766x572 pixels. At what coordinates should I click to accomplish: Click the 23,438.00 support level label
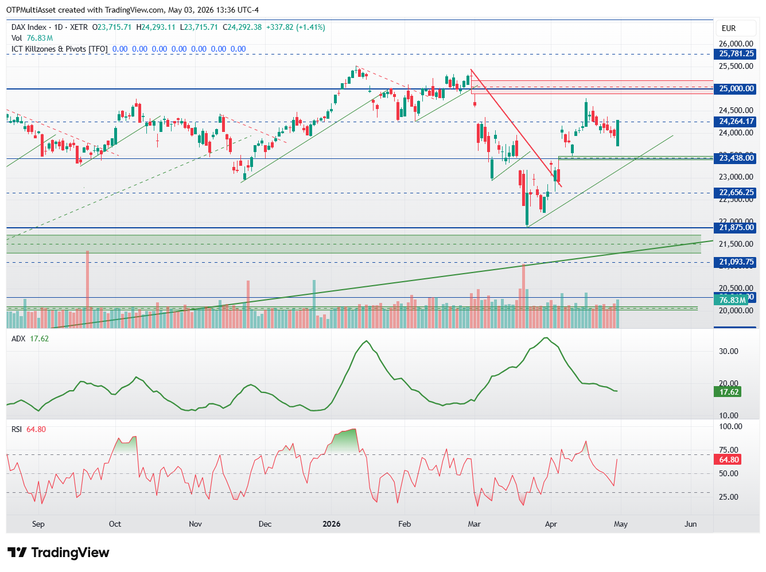click(737, 158)
